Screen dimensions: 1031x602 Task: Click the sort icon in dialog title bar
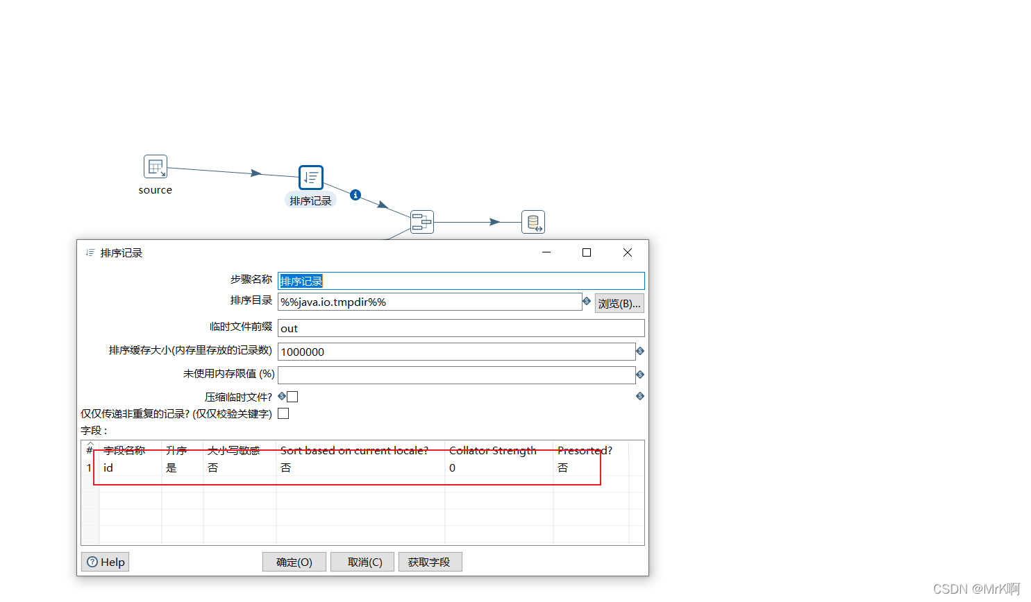[90, 252]
